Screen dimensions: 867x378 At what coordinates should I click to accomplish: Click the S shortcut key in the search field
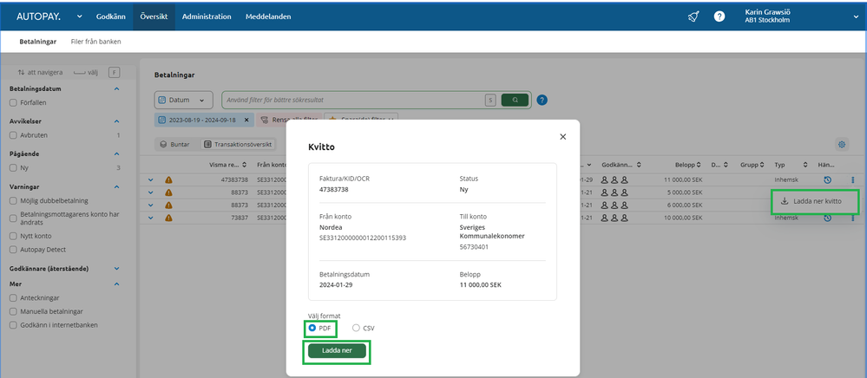click(x=489, y=100)
